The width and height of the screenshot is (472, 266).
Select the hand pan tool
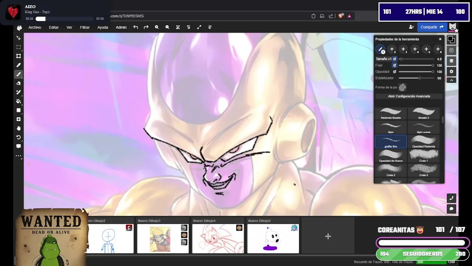(x=19, y=128)
